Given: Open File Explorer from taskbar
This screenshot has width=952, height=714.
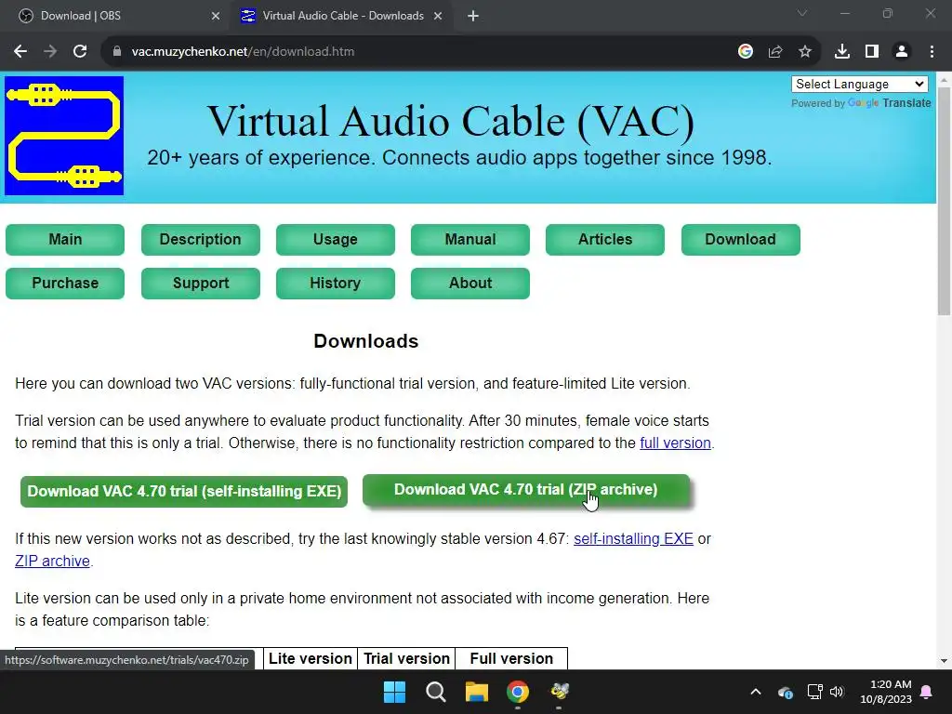Looking at the screenshot, I should coord(477,692).
